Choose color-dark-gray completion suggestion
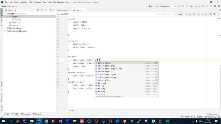The width and height of the screenshot is (221, 124). pos(126,66)
